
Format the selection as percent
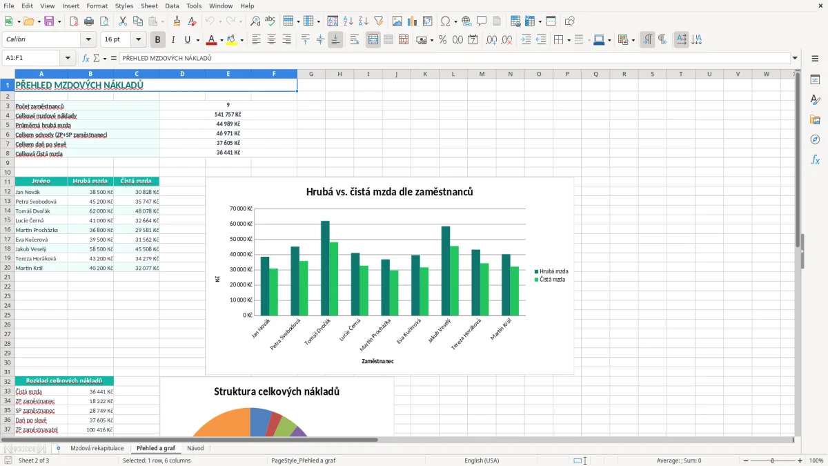point(442,40)
